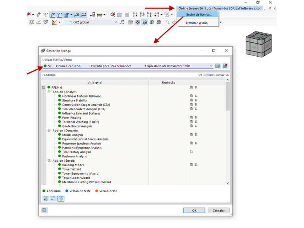Click the navigation cube in the viewport

point(259,44)
